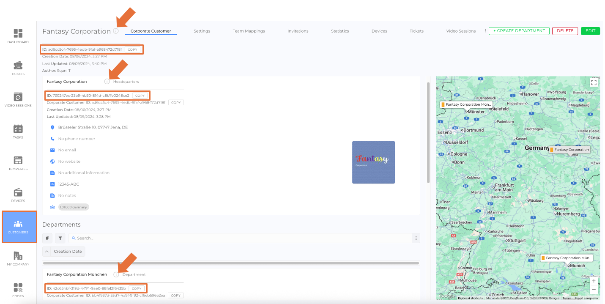Switch to the Team Mappings tab
This screenshot has height=304, width=605.
pyautogui.click(x=249, y=31)
